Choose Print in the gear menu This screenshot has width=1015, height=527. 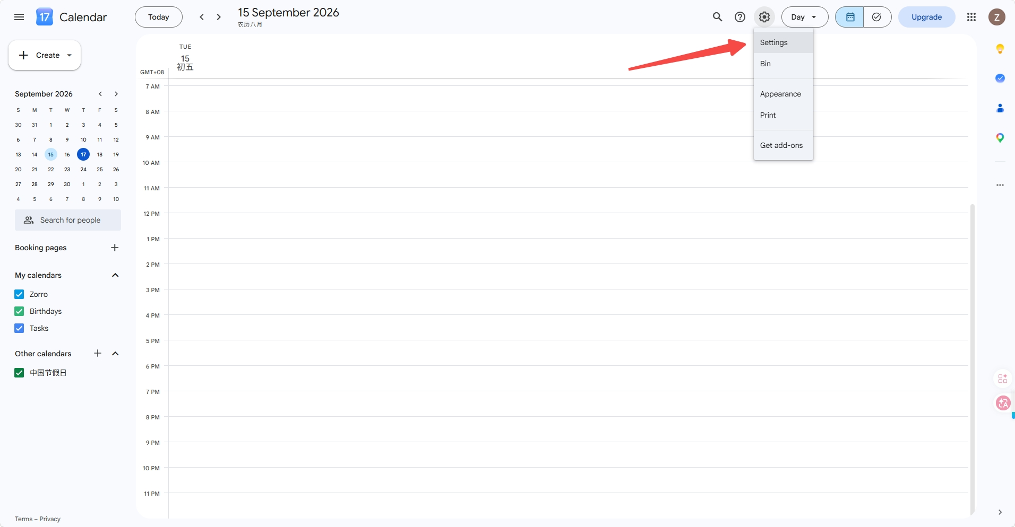tap(784, 115)
